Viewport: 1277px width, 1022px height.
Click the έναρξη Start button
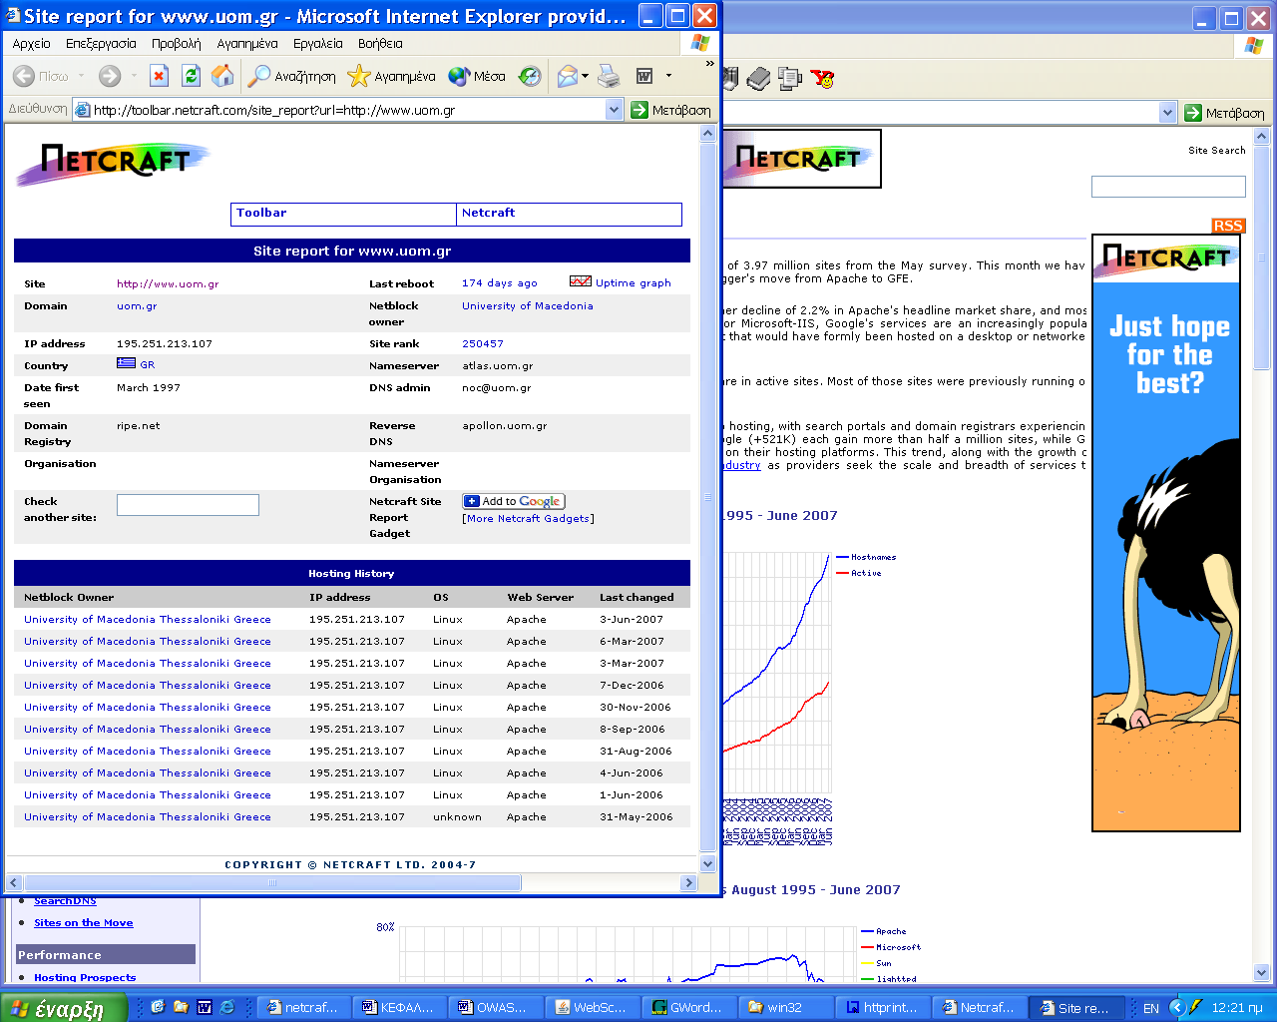click(63, 1008)
